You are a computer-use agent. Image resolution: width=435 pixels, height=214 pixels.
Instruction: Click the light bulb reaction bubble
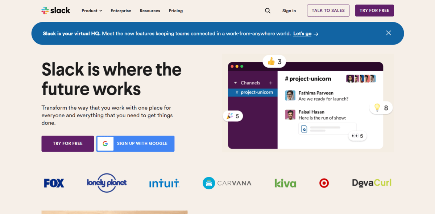pyautogui.click(x=381, y=108)
